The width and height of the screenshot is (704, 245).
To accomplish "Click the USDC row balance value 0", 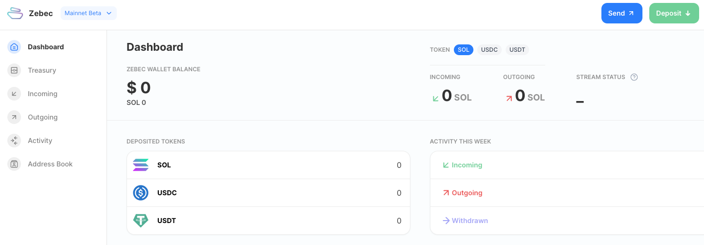I will (399, 193).
